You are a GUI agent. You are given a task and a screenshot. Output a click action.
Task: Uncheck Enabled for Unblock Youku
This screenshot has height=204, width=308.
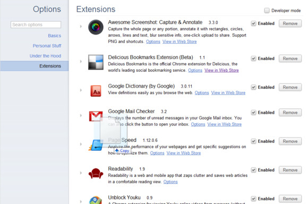click(253, 199)
